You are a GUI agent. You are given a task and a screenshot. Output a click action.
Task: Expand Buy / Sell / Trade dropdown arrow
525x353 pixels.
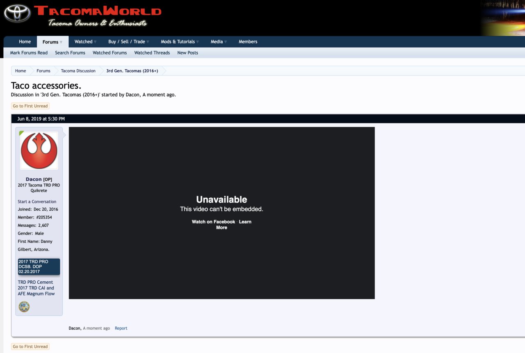148,42
